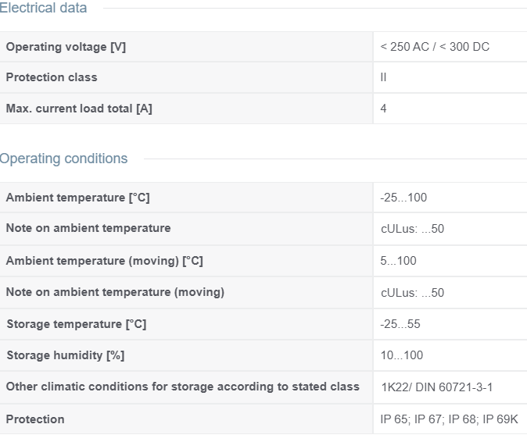The height and width of the screenshot is (442, 527).
Task: Click the Ambient temperature (moving) [°C] label
Action: [x=105, y=261]
